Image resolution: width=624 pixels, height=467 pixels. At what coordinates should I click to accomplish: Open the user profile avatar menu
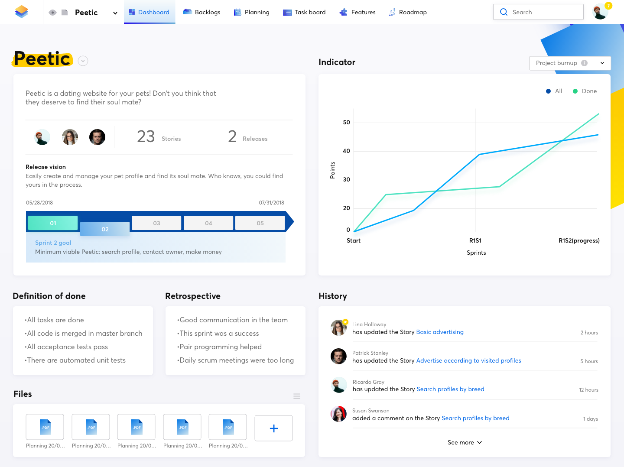click(600, 12)
